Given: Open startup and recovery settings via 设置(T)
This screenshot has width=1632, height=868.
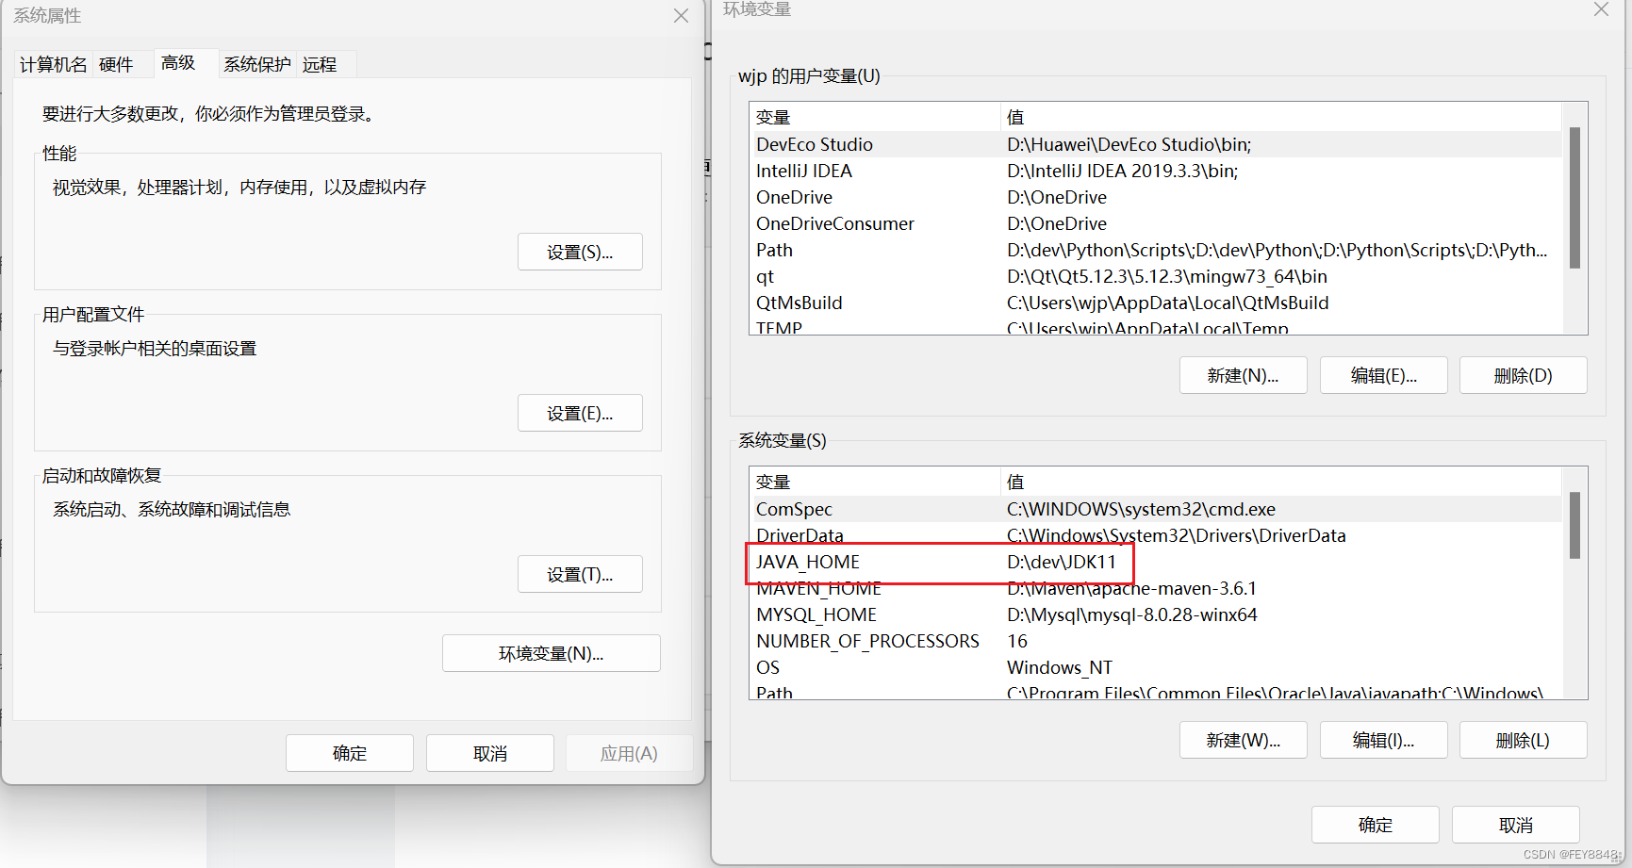Looking at the screenshot, I should (x=580, y=573).
